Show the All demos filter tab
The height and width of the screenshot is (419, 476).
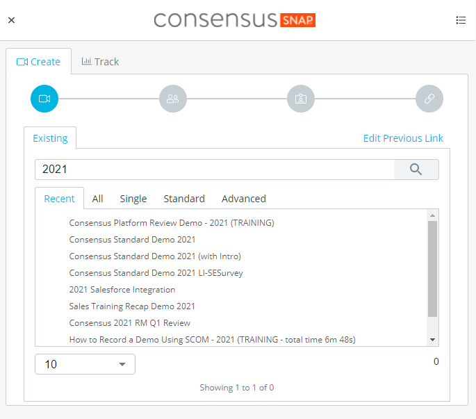click(x=97, y=199)
